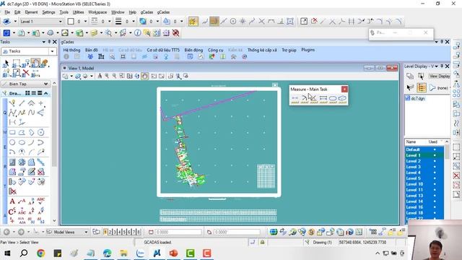Viewport: 462px width, 260px height.
Task: Click the hierarchy tree icon in Level Display
Action: pos(422,87)
